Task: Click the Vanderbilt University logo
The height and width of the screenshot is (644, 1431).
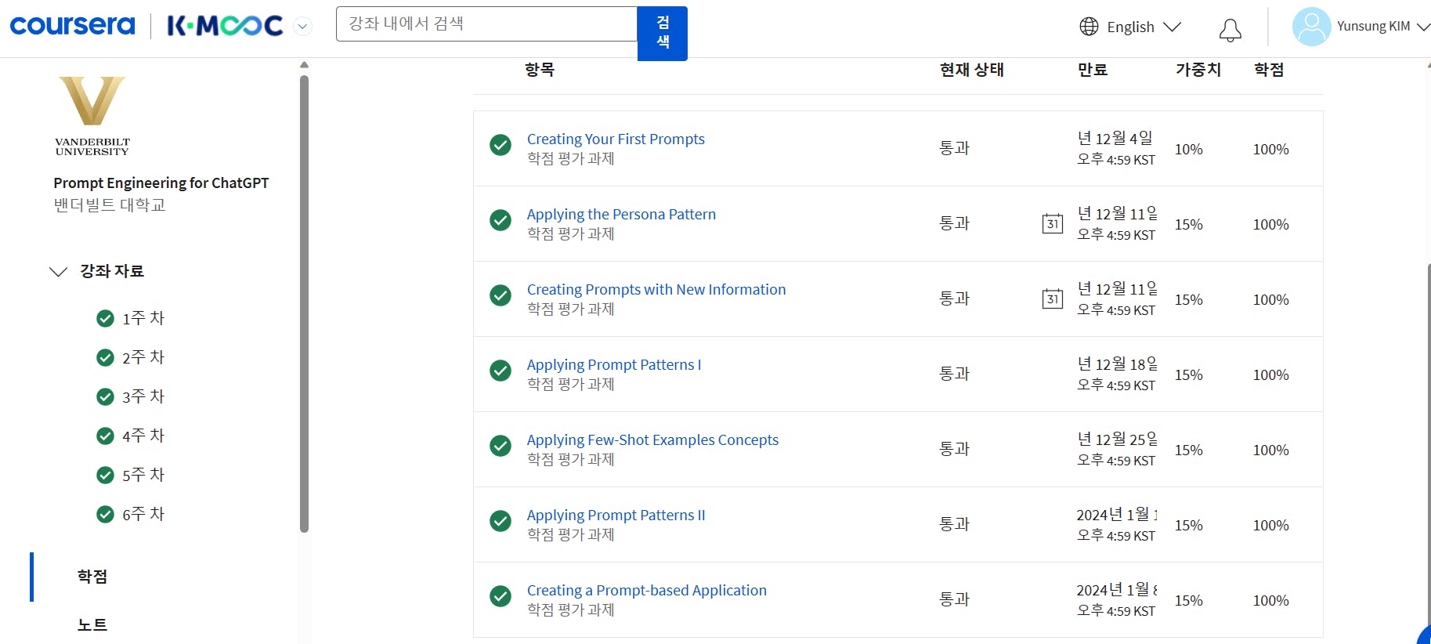Action: [x=92, y=116]
